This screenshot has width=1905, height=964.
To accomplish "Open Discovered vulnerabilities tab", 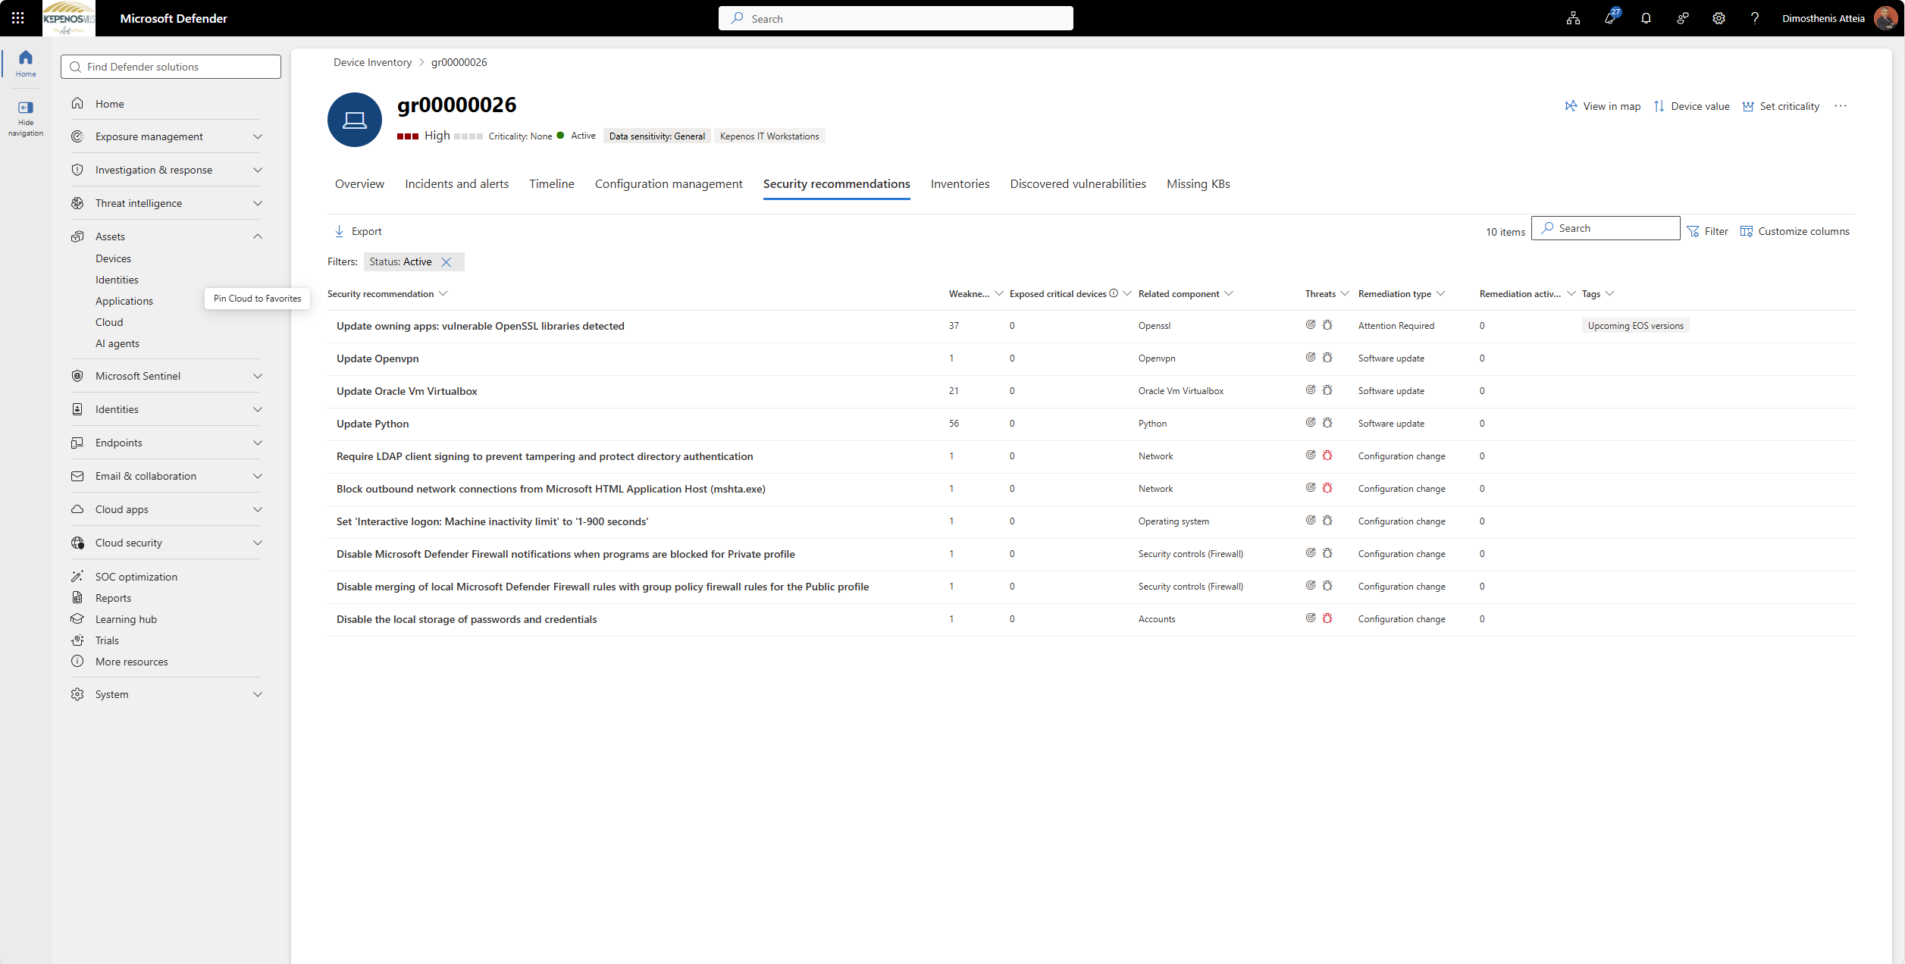I will coord(1078,184).
